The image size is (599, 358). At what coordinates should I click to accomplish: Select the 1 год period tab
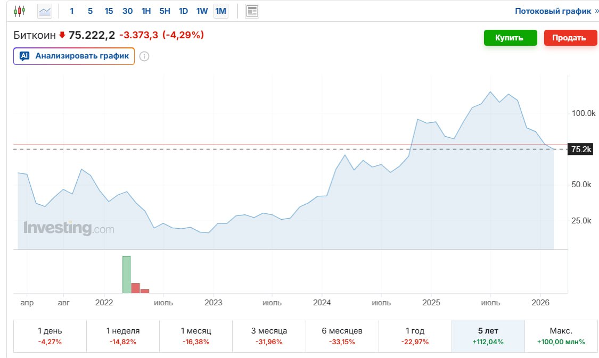click(x=415, y=336)
